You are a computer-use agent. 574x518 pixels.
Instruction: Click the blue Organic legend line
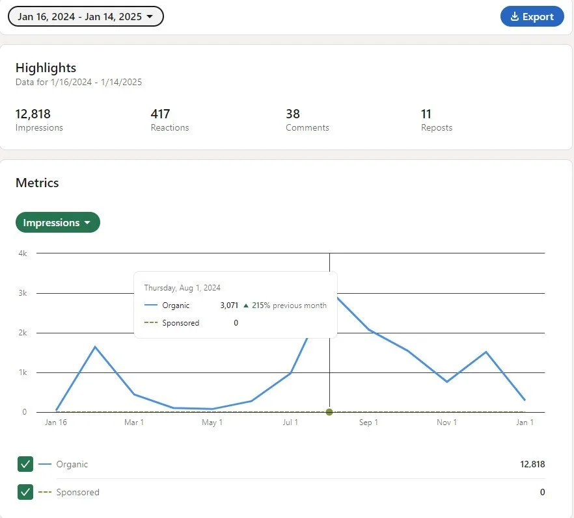45,464
